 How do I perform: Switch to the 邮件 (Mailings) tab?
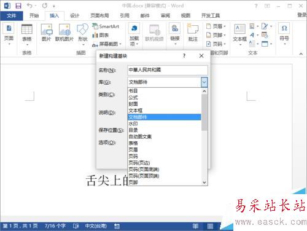pyautogui.click(x=145, y=15)
